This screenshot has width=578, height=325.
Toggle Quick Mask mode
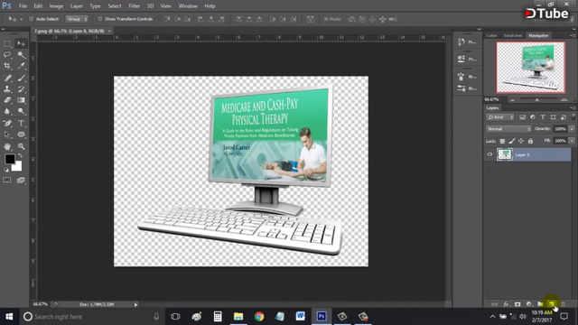[x=7, y=180]
